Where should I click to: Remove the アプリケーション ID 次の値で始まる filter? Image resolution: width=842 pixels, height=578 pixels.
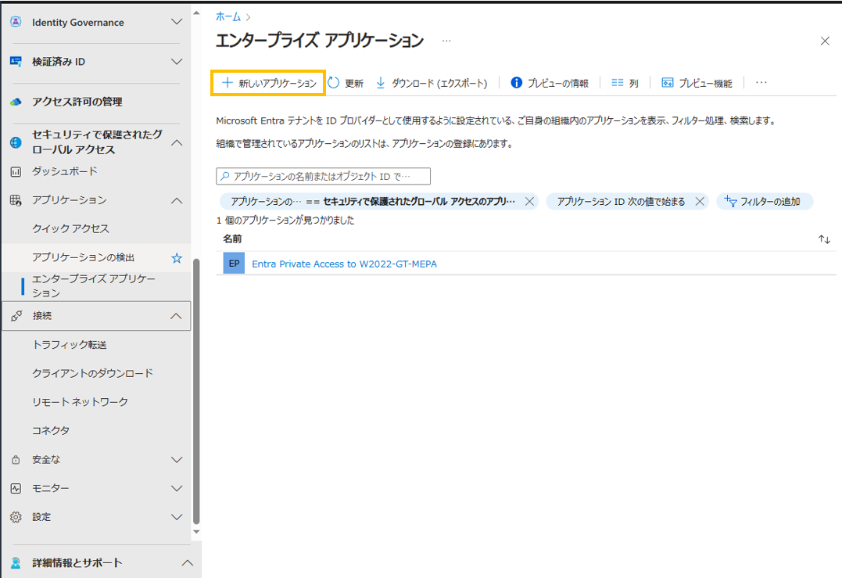point(700,202)
